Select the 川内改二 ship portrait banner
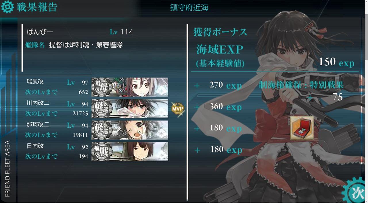 point(130,109)
